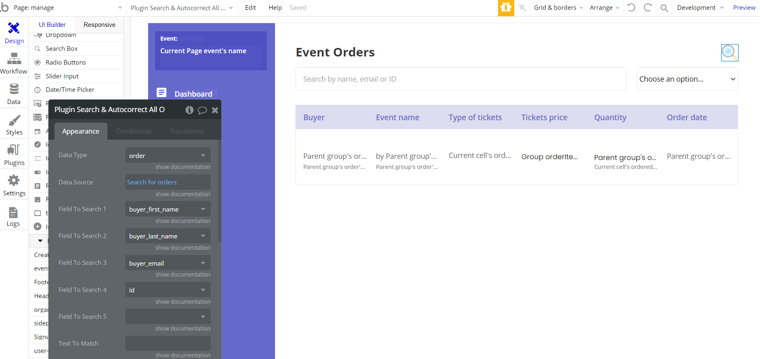Open the Workflow section
Screen dimensions: 760x359
(x=14, y=63)
